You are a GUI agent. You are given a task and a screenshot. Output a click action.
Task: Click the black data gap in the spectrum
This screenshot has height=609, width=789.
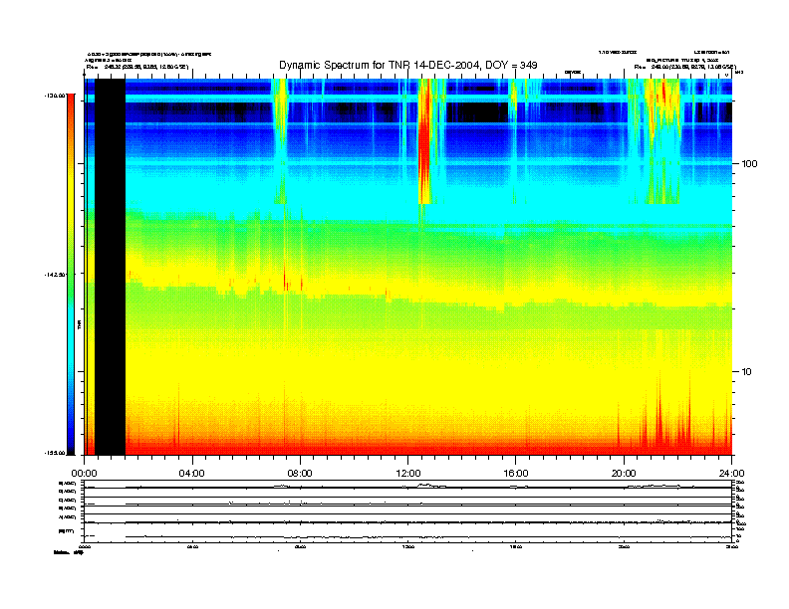[x=110, y=267]
